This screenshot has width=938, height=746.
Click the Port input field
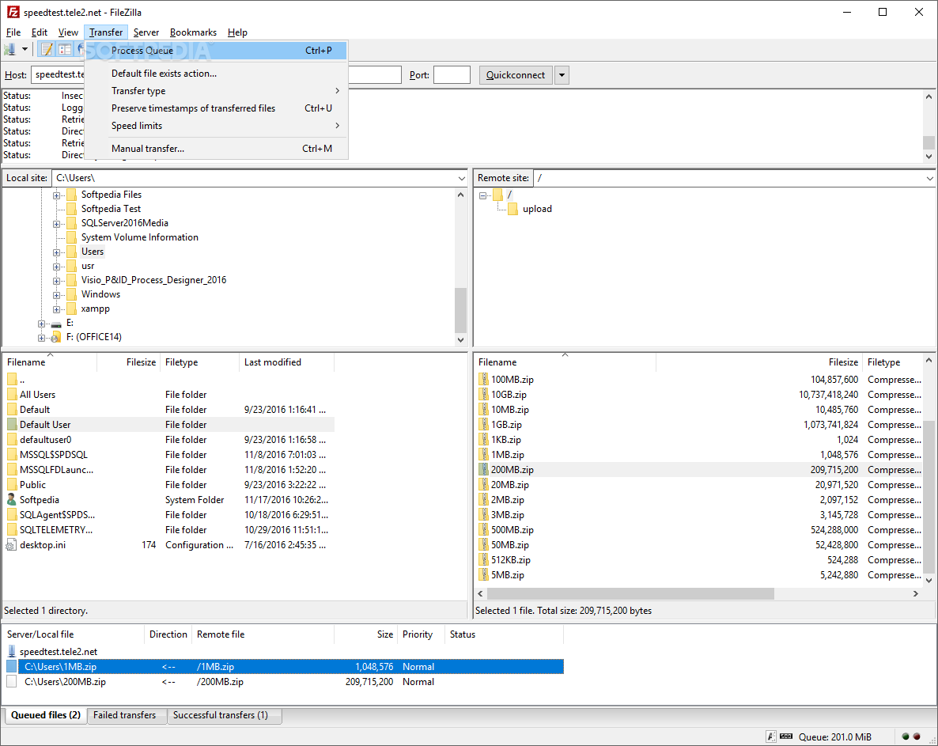pyautogui.click(x=452, y=75)
